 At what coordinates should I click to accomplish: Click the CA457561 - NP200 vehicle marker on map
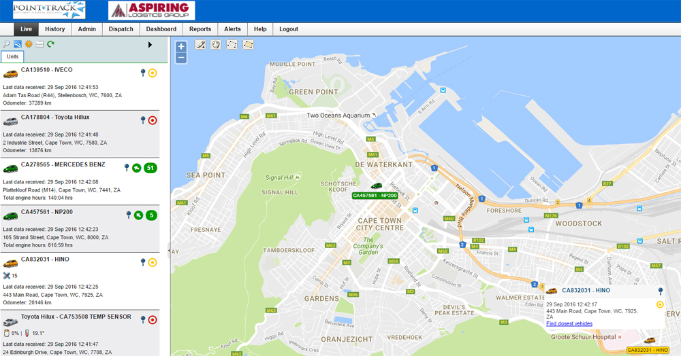pos(376,185)
